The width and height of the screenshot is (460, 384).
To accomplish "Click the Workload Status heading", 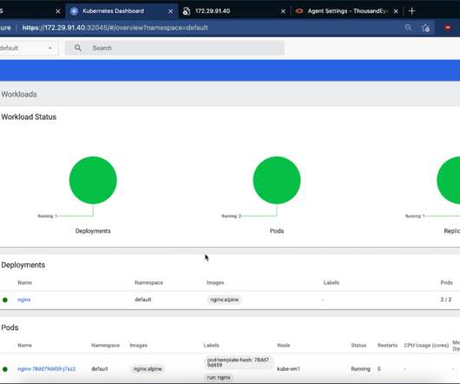I will click(x=29, y=116).
